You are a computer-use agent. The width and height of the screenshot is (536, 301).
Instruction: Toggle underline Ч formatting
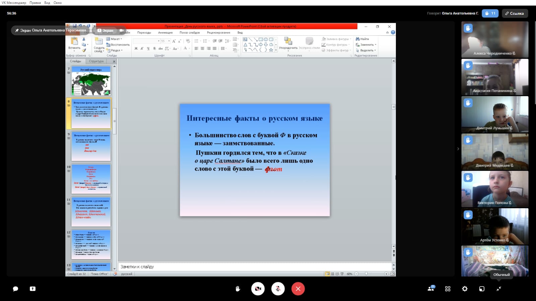148,49
